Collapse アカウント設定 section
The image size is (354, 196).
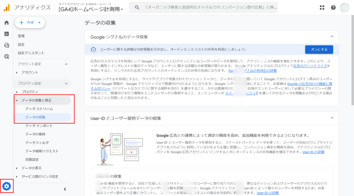coord(66,64)
